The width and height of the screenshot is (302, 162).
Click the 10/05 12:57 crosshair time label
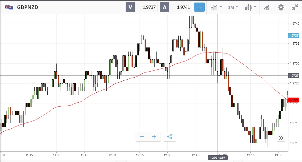point(217,157)
